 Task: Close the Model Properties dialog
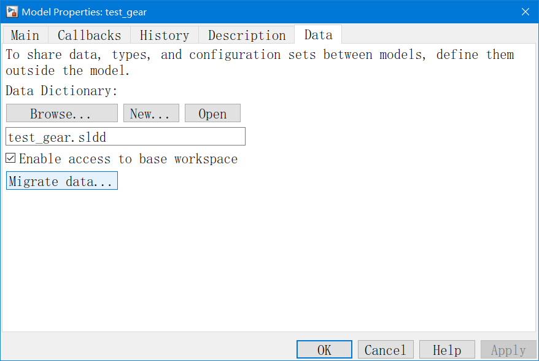pyautogui.click(x=525, y=12)
